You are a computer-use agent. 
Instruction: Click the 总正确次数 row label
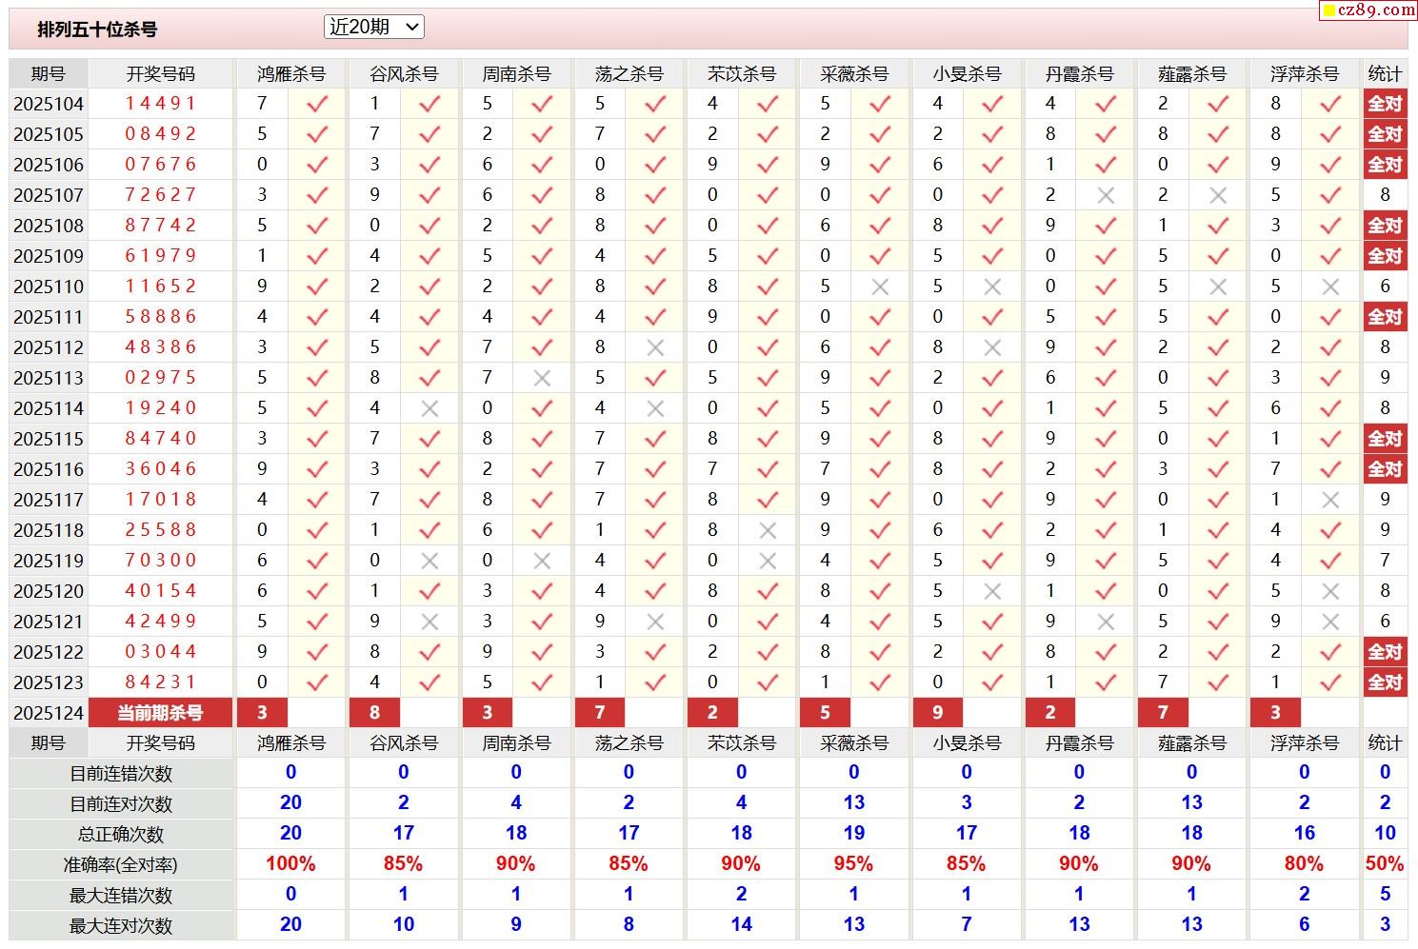[x=121, y=835]
